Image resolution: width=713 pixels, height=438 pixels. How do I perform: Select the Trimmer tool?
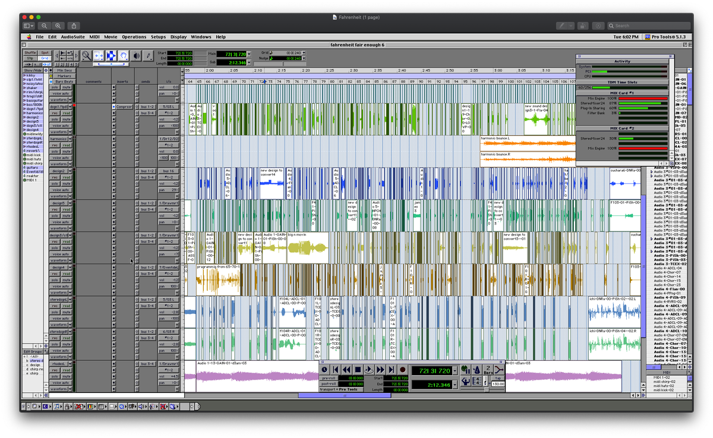pos(99,56)
